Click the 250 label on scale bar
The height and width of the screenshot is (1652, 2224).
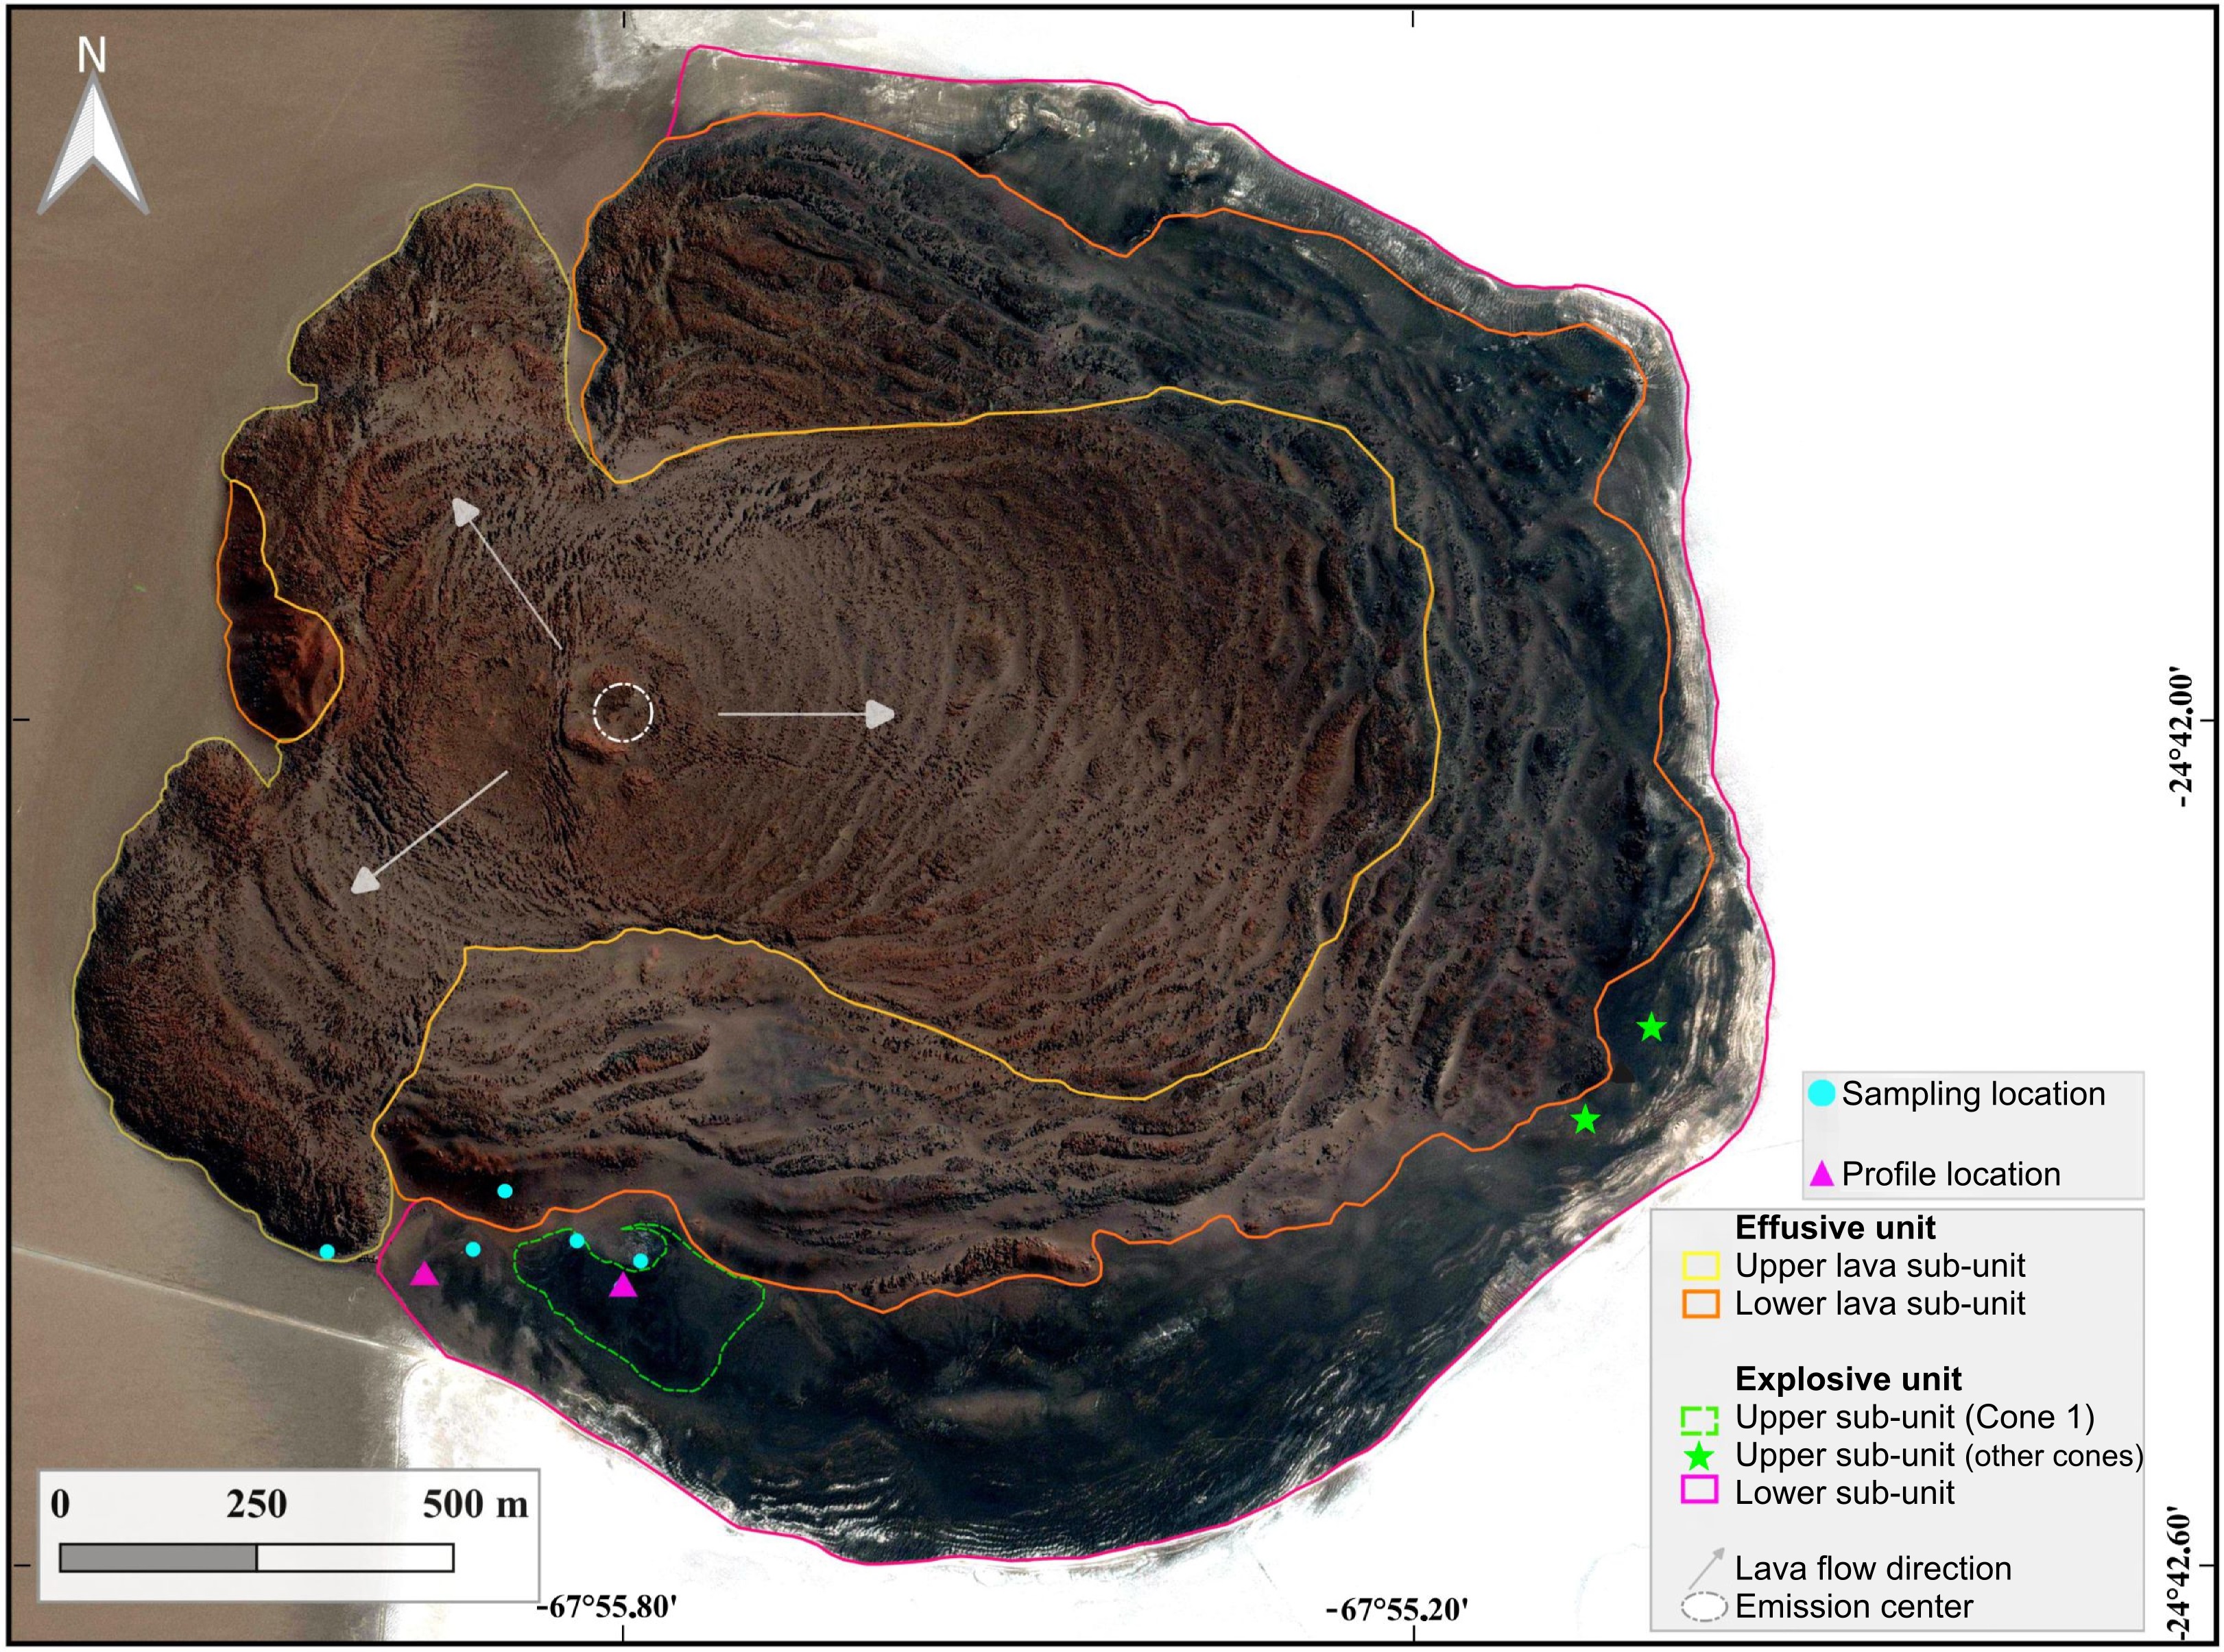coord(256,1504)
